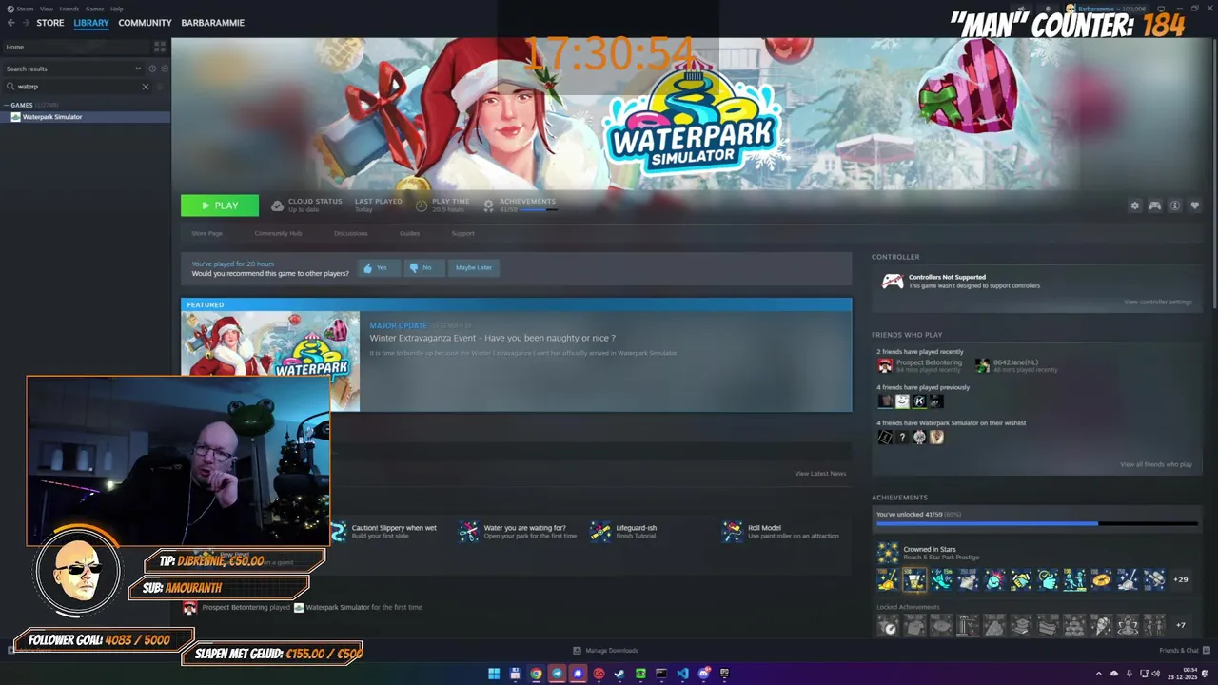Image resolution: width=1218 pixels, height=685 pixels.
Task: Open the Games menu
Action: pos(95,9)
